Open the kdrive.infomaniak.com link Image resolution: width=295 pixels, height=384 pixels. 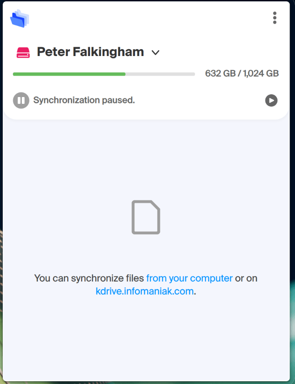coord(145,291)
